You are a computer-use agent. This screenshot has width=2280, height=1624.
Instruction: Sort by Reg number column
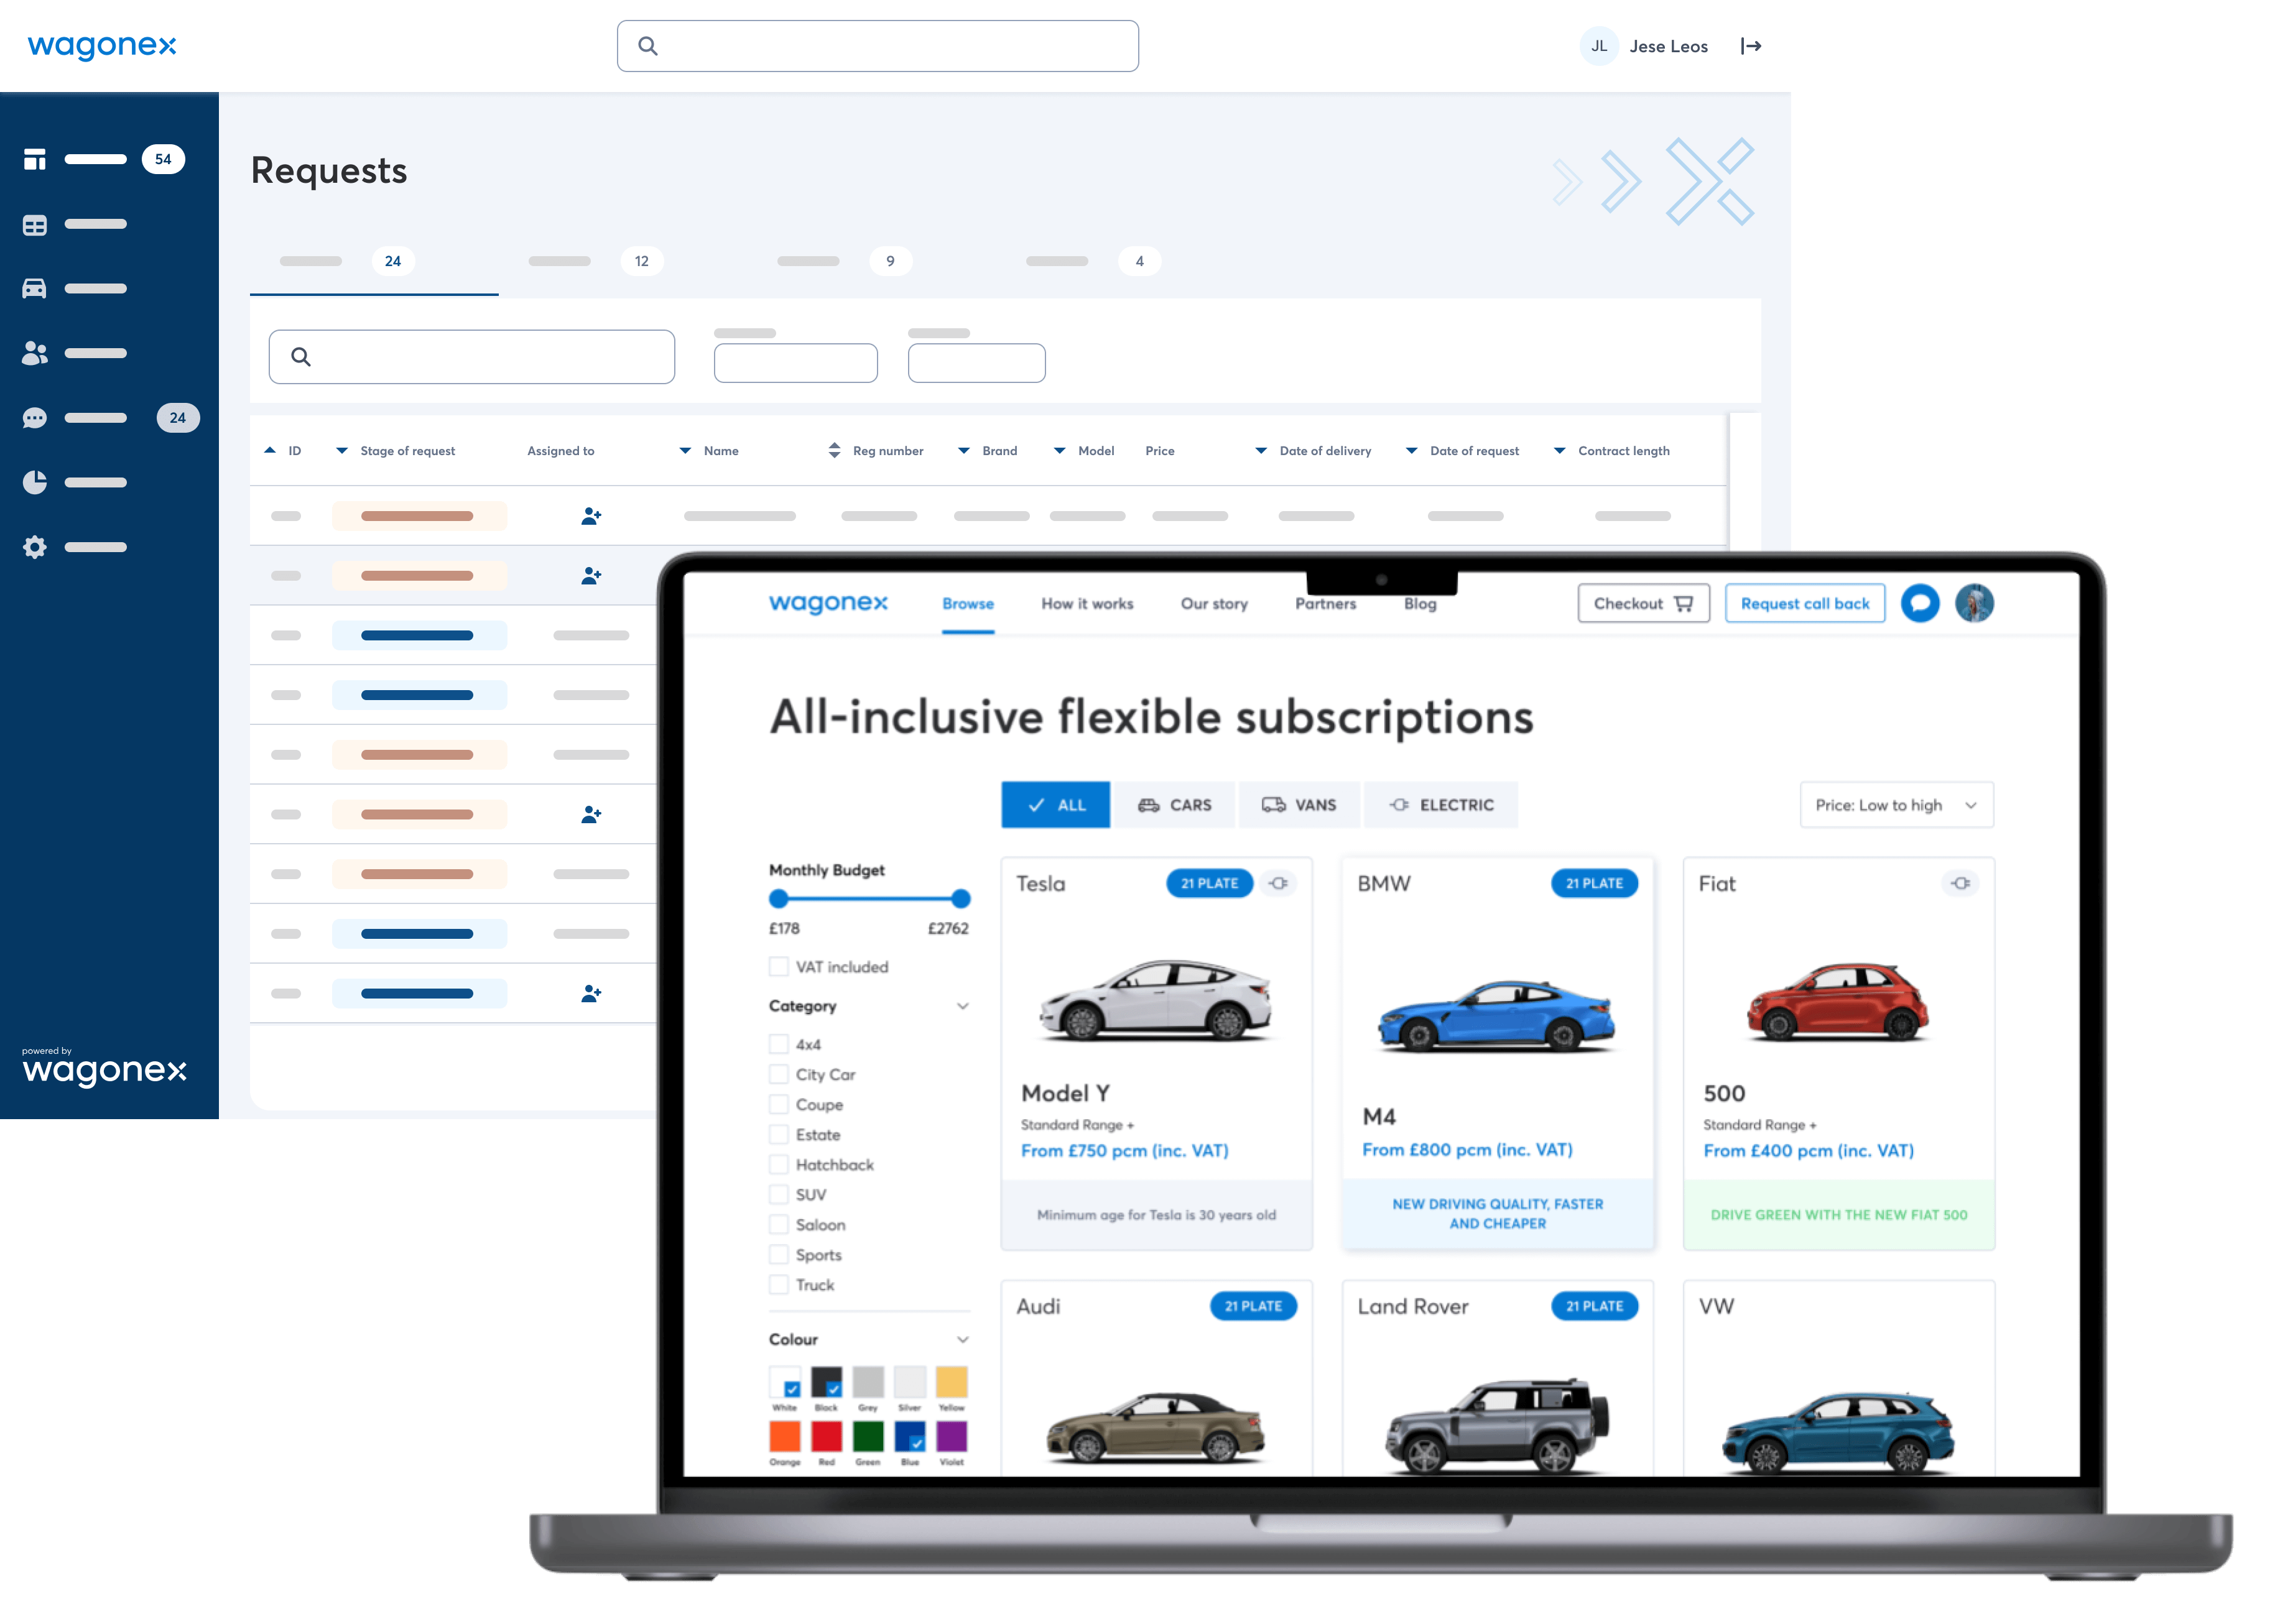pos(834,450)
